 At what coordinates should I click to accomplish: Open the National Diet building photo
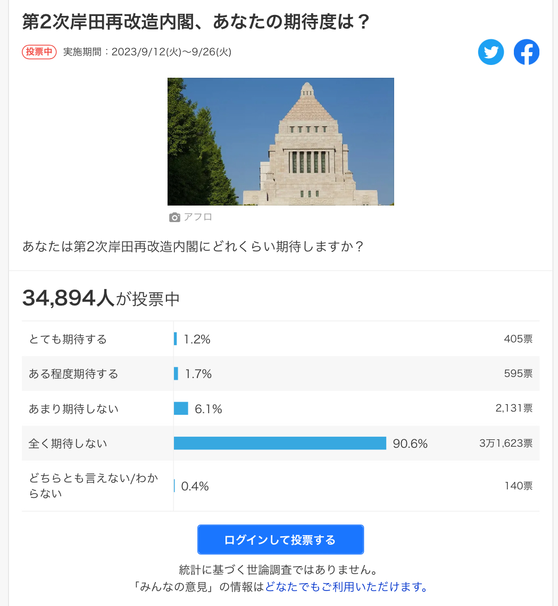pyautogui.click(x=281, y=142)
